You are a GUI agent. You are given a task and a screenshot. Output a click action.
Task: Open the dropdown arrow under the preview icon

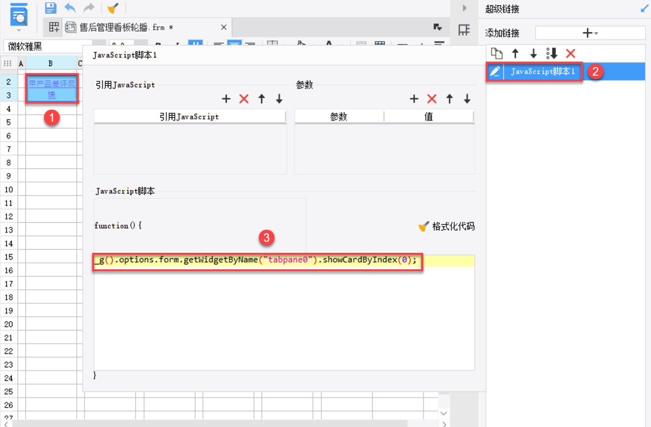click(x=19, y=30)
